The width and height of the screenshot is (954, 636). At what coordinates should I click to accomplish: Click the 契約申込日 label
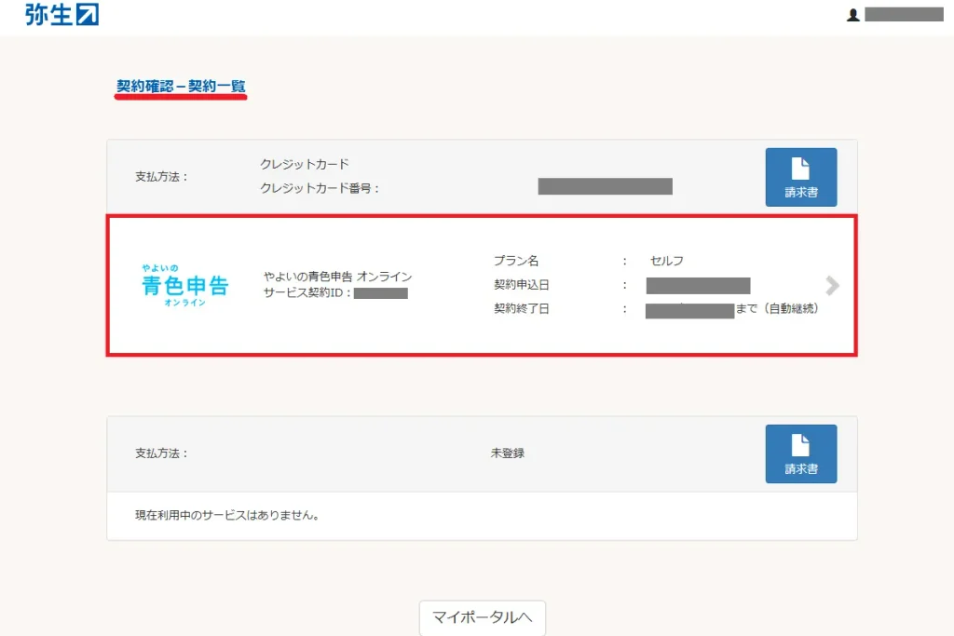tap(522, 285)
